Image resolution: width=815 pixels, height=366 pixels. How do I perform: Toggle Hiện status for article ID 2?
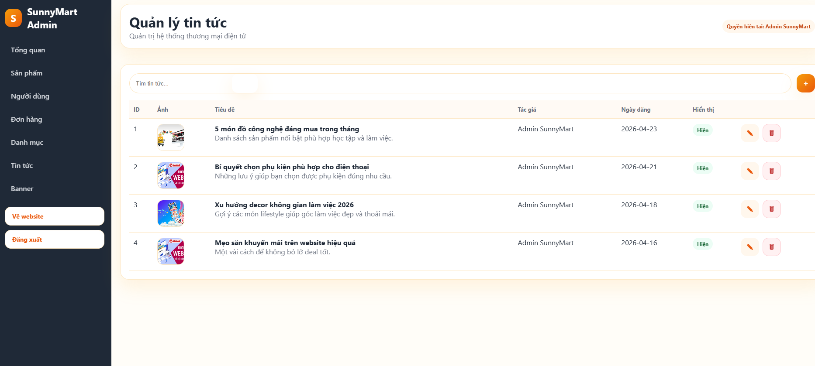[x=702, y=168]
